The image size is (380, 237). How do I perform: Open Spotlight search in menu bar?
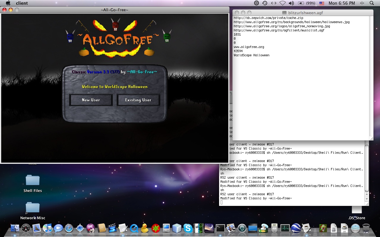point(372,3)
